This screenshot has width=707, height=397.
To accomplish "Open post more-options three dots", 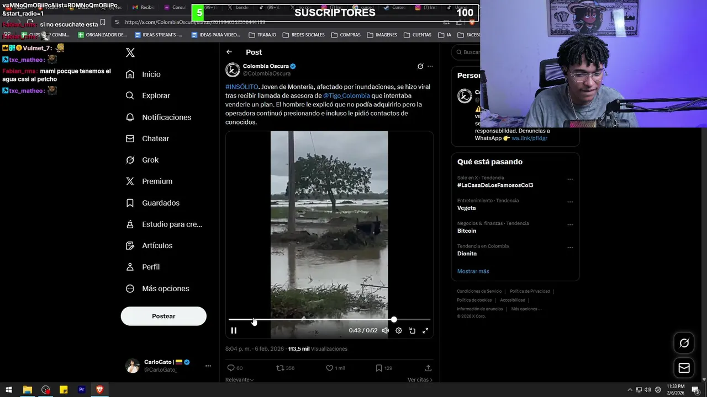I will [430, 66].
